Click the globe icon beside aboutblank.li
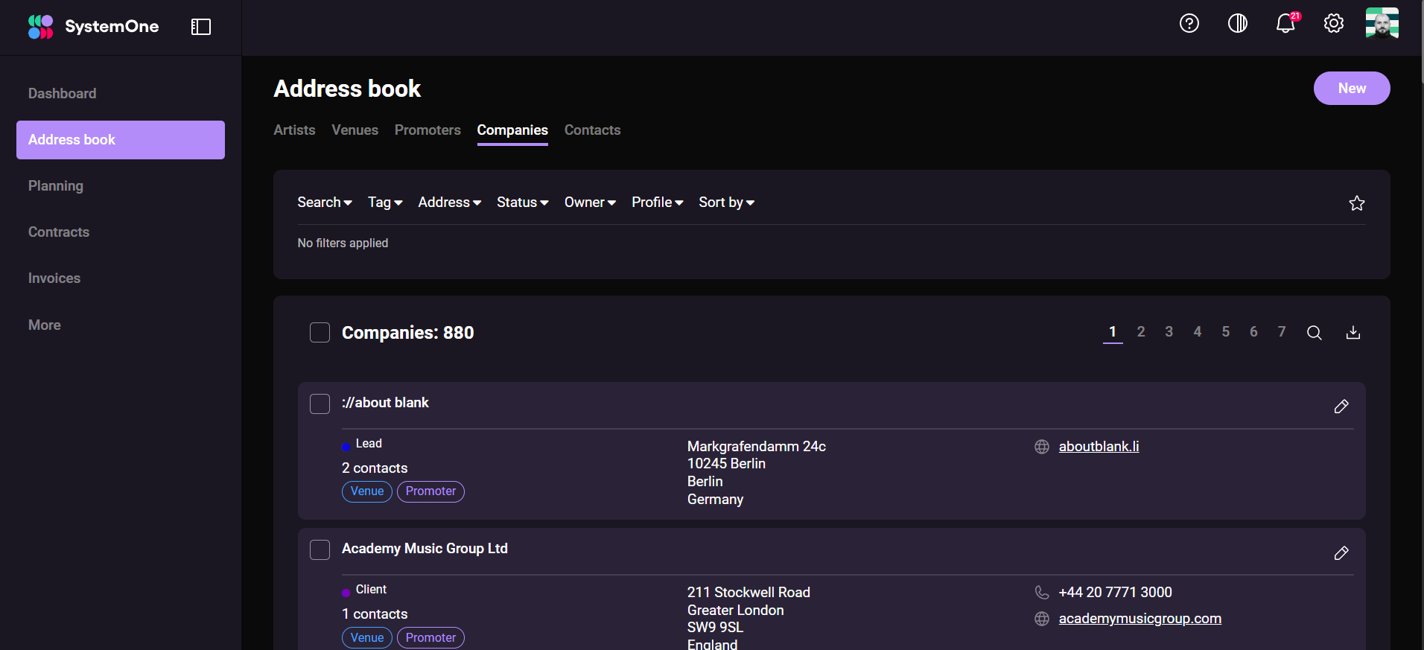Screen dimensions: 1424x650 pos(1042,447)
